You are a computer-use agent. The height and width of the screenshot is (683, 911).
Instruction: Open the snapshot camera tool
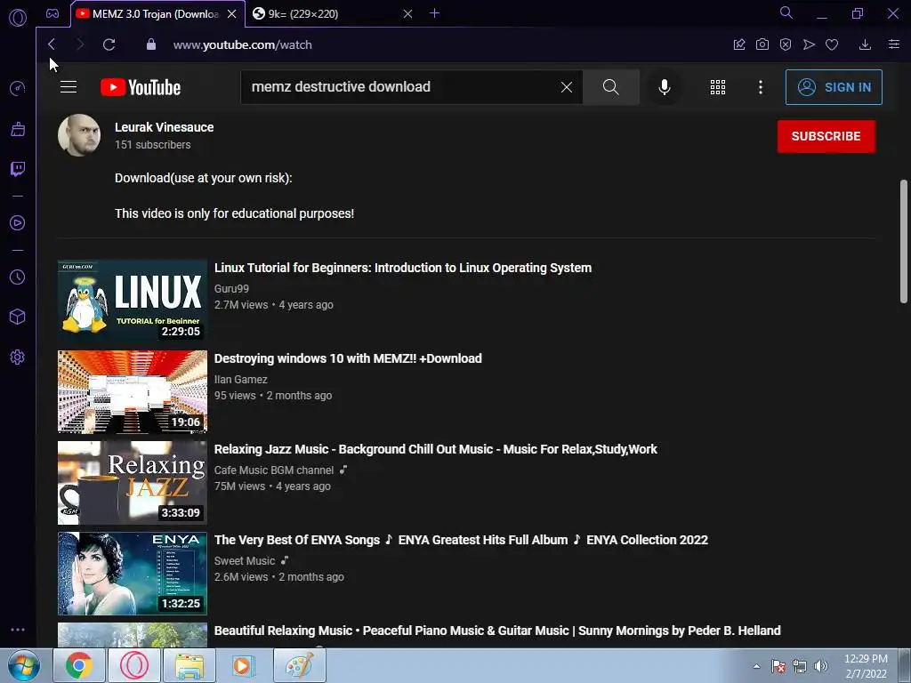pyautogui.click(x=762, y=44)
